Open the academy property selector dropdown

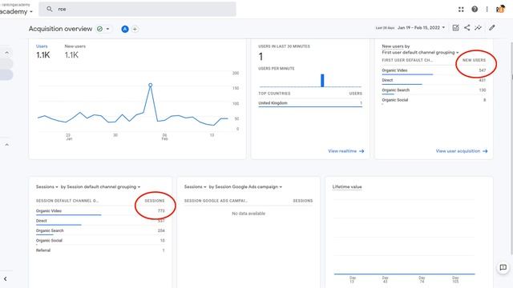pyautogui.click(x=16, y=12)
